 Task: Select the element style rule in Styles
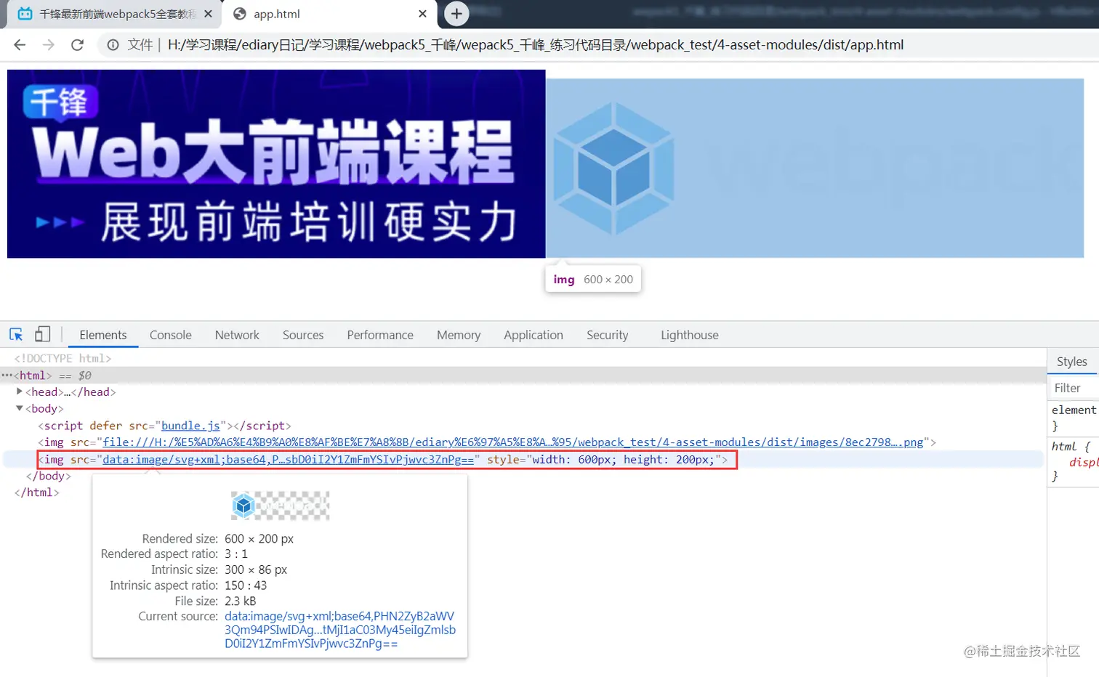click(x=1074, y=418)
